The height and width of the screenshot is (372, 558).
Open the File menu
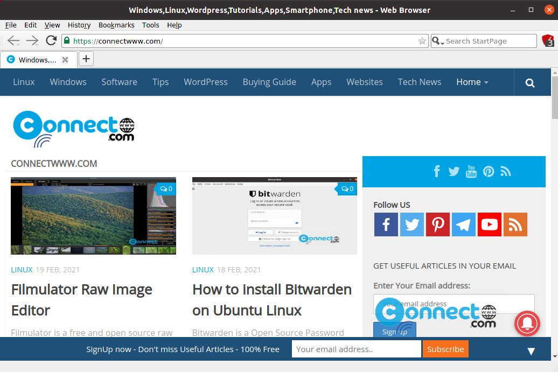[x=11, y=25]
